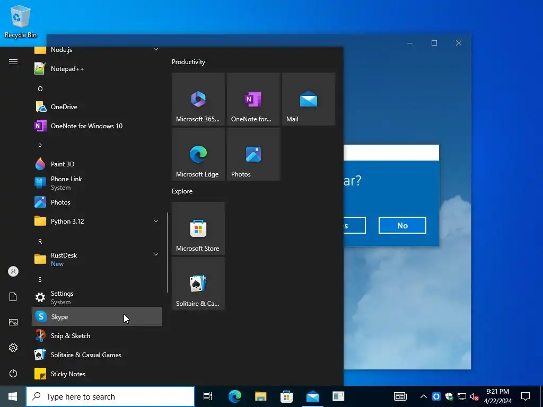Open the Mail tile
The width and height of the screenshot is (543, 407).
click(x=309, y=99)
